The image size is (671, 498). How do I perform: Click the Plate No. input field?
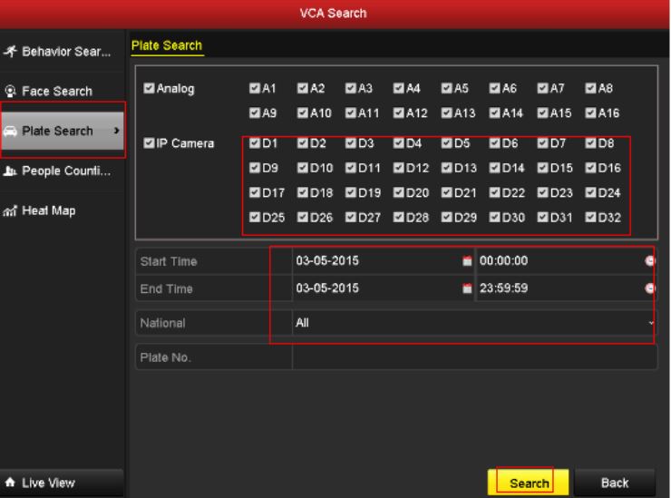474,357
